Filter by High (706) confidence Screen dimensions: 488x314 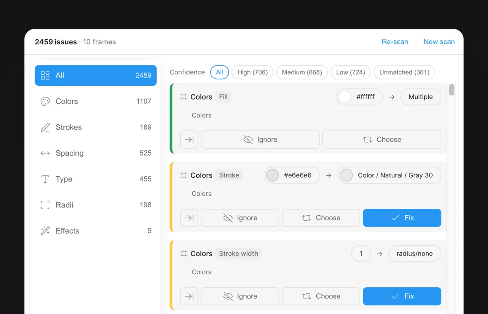(x=253, y=72)
